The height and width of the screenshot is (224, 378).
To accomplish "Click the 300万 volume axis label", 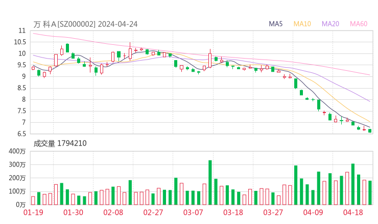I will (17, 164).
